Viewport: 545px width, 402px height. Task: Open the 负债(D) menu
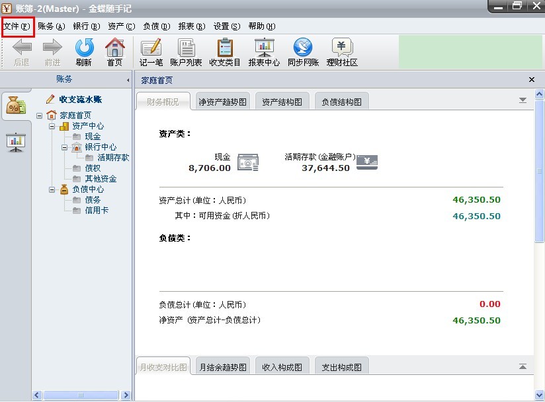pos(157,26)
